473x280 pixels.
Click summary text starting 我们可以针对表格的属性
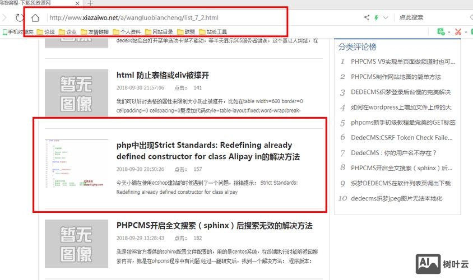click(x=210, y=106)
